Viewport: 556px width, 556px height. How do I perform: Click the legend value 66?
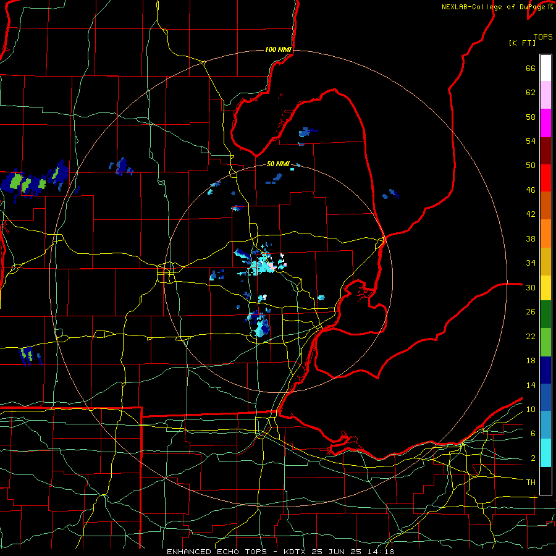pos(531,69)
